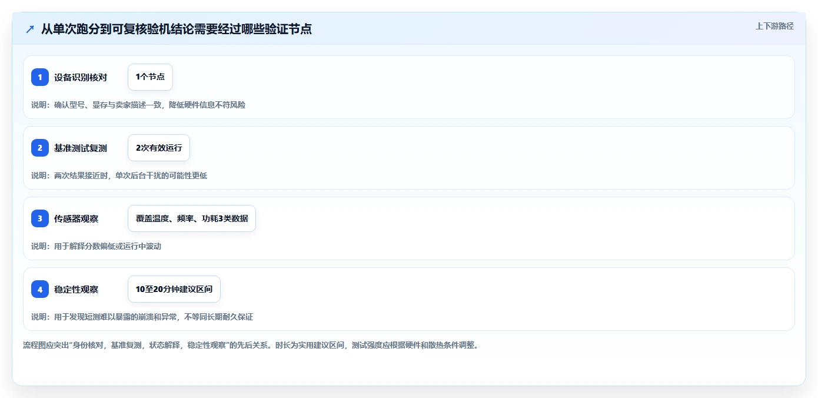The height and width of the screenshot is (398, 818).
Task: Select the step number 4 badge
Action: (x=40, y=289)
